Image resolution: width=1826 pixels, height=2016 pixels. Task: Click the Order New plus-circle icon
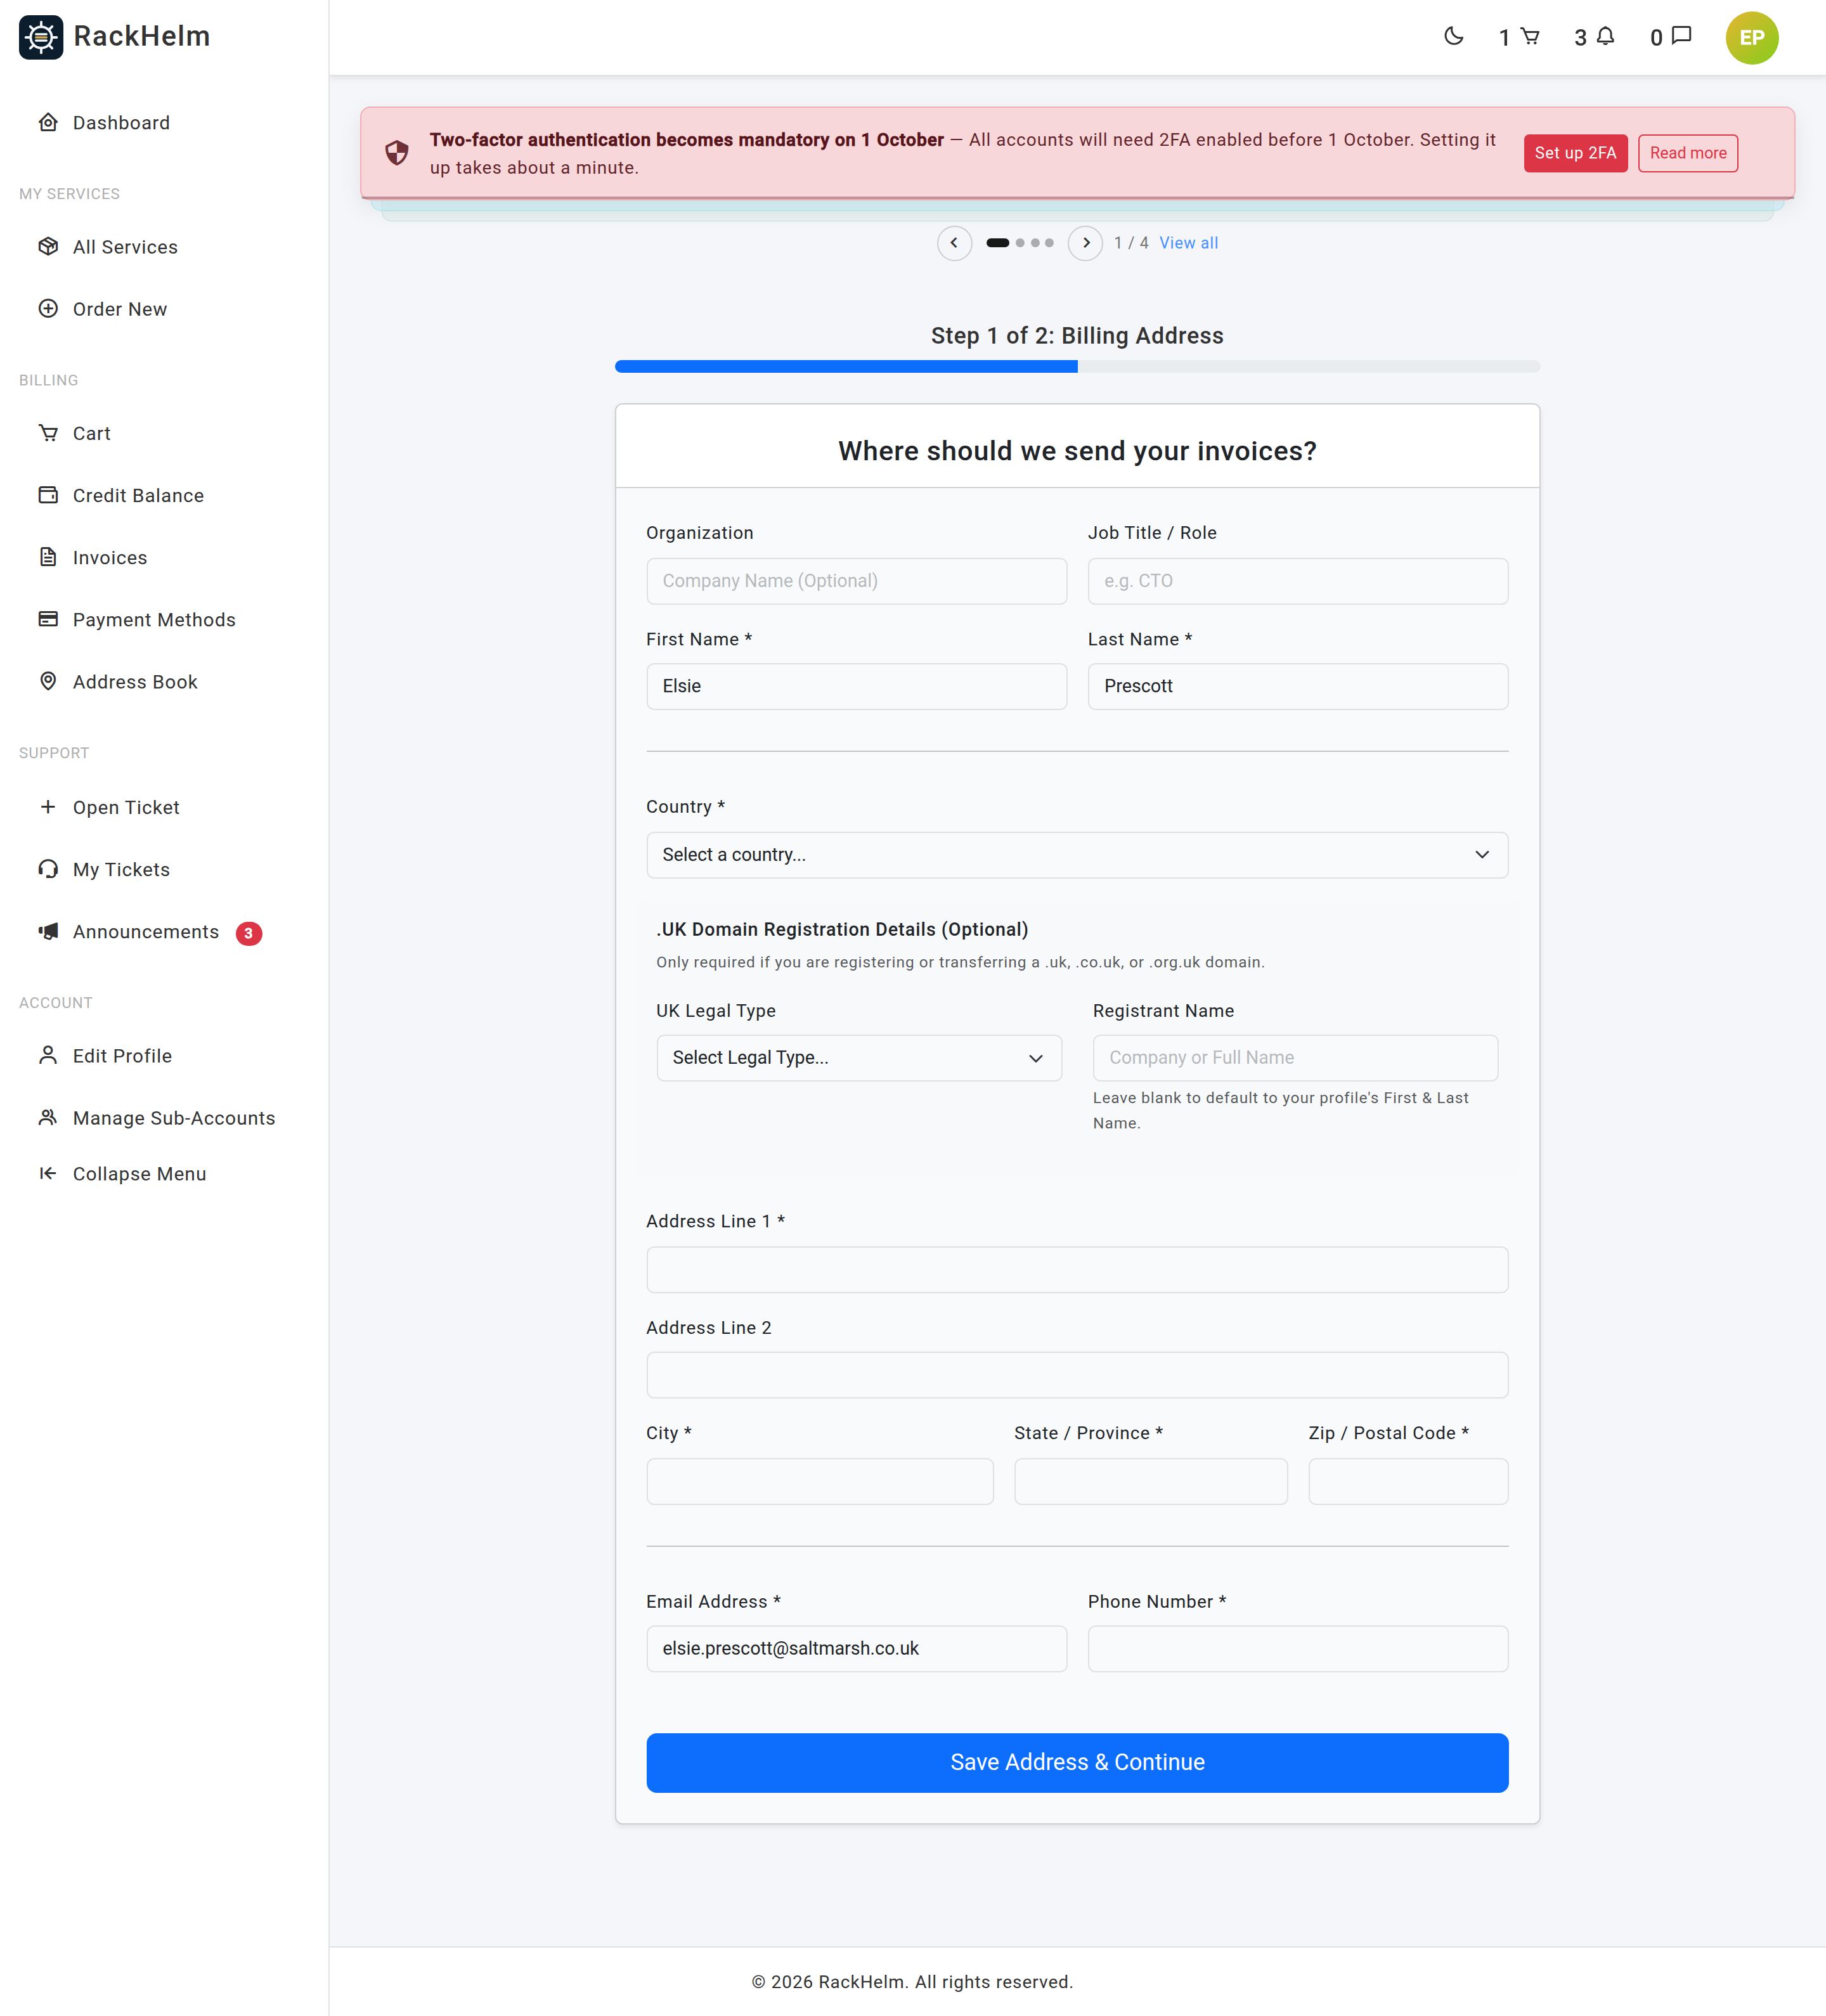(48, 309)
